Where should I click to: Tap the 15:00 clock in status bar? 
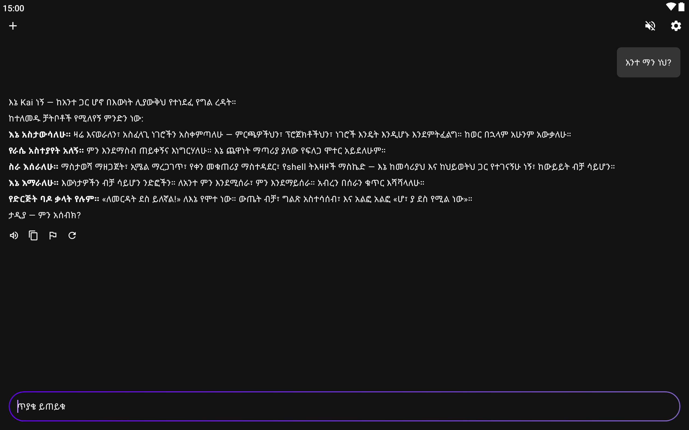coord(14,8)
